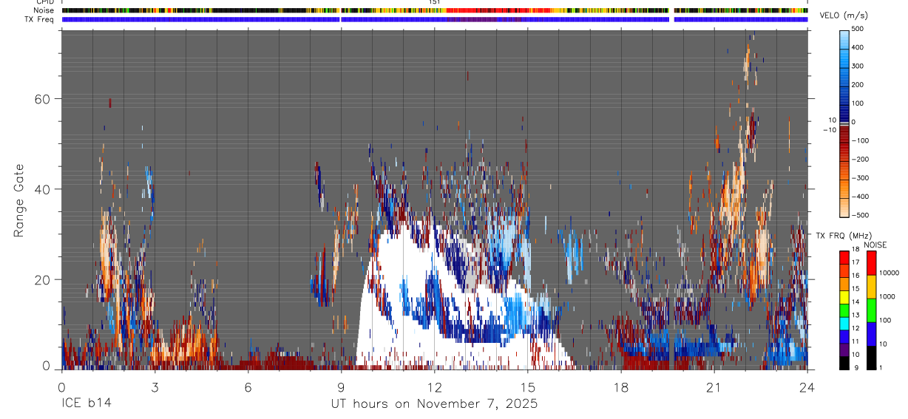
Task: Click the 'TX FRQ (MHz)' legend title
Action: 844,235
